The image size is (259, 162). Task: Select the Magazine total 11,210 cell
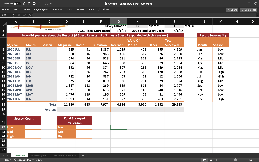click(x=67, y=104)
